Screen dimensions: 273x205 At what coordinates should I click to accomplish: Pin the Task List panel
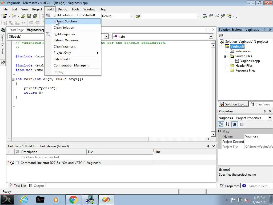click(x=208, y=146)
